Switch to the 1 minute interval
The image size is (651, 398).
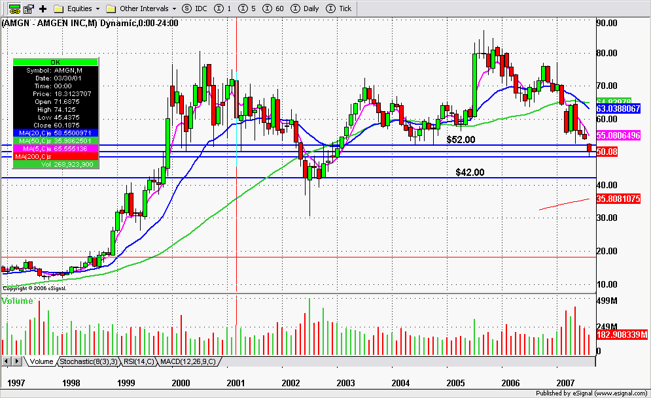point(222,8)
